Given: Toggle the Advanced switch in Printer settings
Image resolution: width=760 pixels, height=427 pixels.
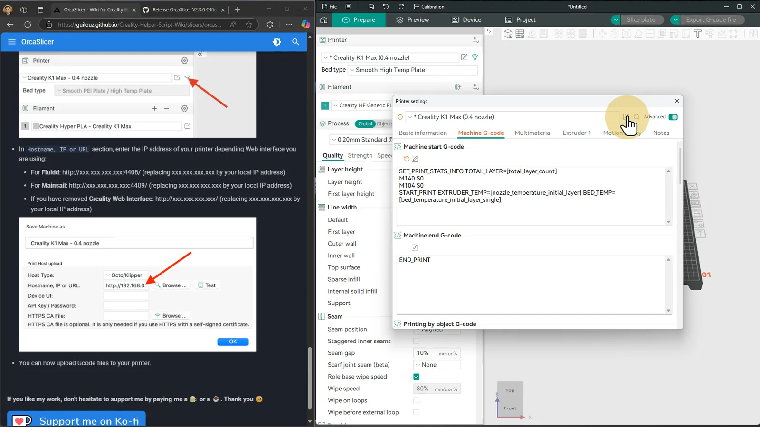Looking at the screenshot, I should coord(673,117).
